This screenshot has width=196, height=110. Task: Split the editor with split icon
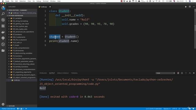(x=190, y=7)
